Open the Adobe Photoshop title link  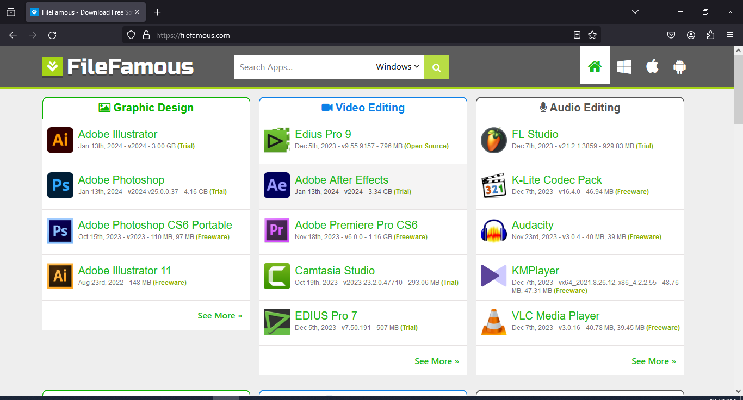point(121,180)
